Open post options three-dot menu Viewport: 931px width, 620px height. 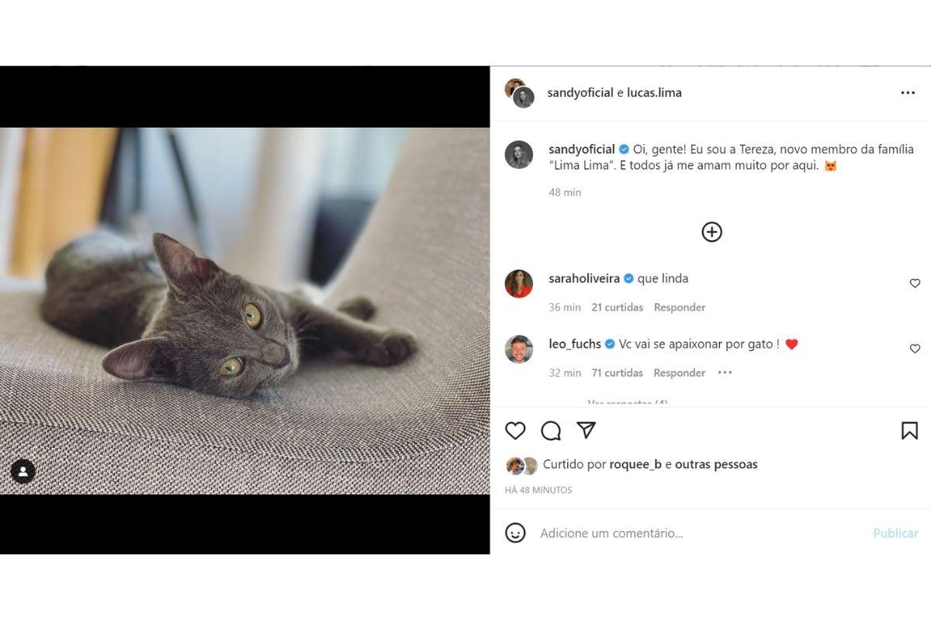pyautogui.click(x=908, y=93)
